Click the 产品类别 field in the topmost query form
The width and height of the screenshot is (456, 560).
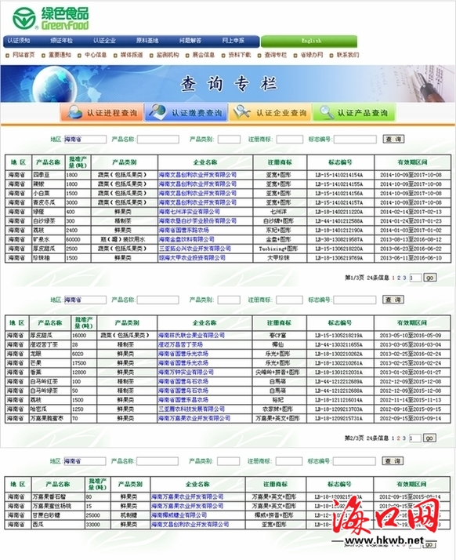[x=229, y=140]
